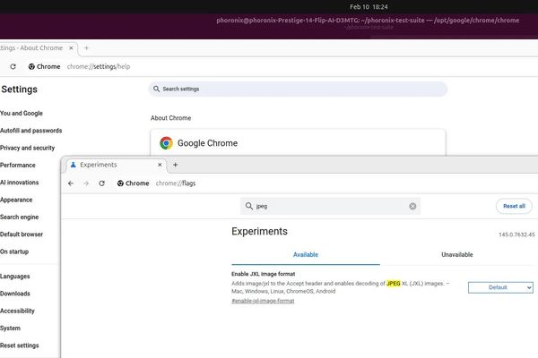The width and height of the screenshot is (538, 358).
Task: Click the magnifier icon in Search settings
Action: (x=156, y=89)
